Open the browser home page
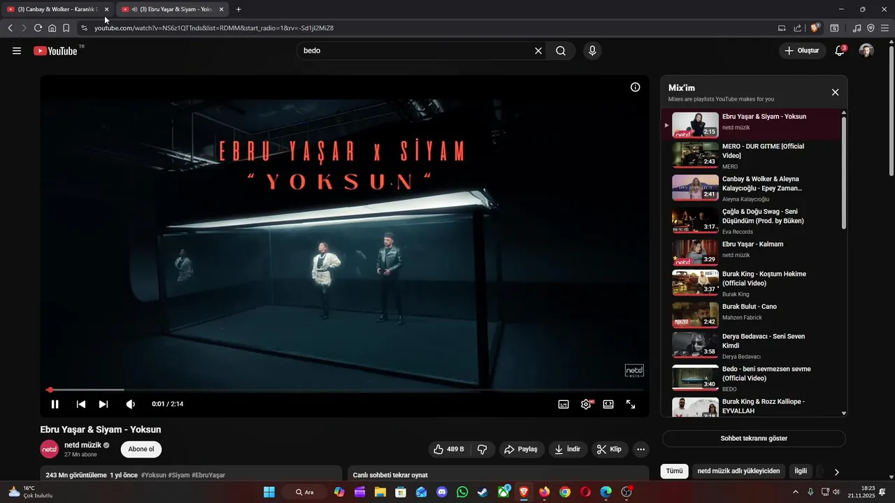This screenshot has height=503, width=895. click(52, 28)
